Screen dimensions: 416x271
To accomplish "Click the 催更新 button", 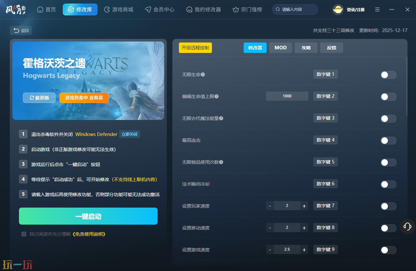I will 39,98.
